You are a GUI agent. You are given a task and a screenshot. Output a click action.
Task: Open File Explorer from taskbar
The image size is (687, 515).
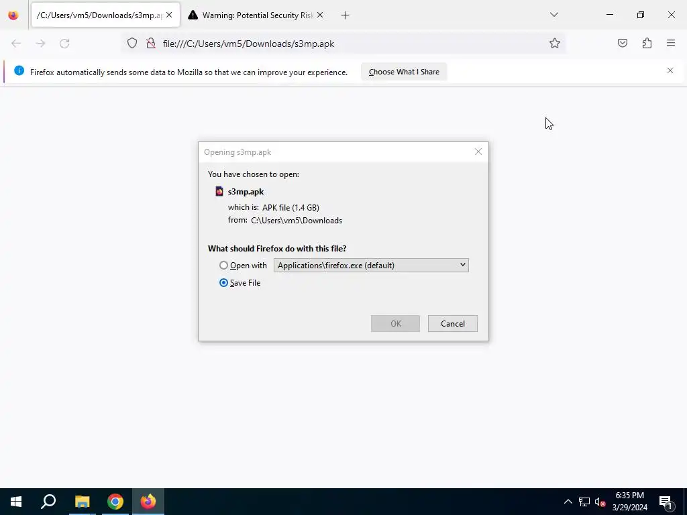tap(82, 502)
